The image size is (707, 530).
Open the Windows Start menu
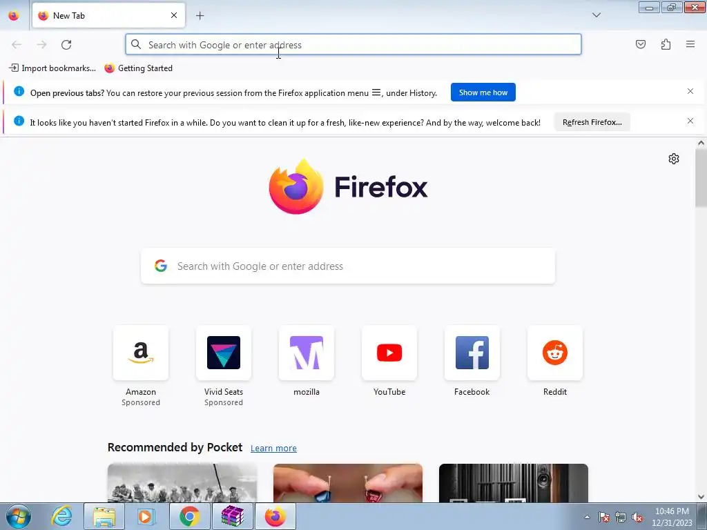pos(19,516)
